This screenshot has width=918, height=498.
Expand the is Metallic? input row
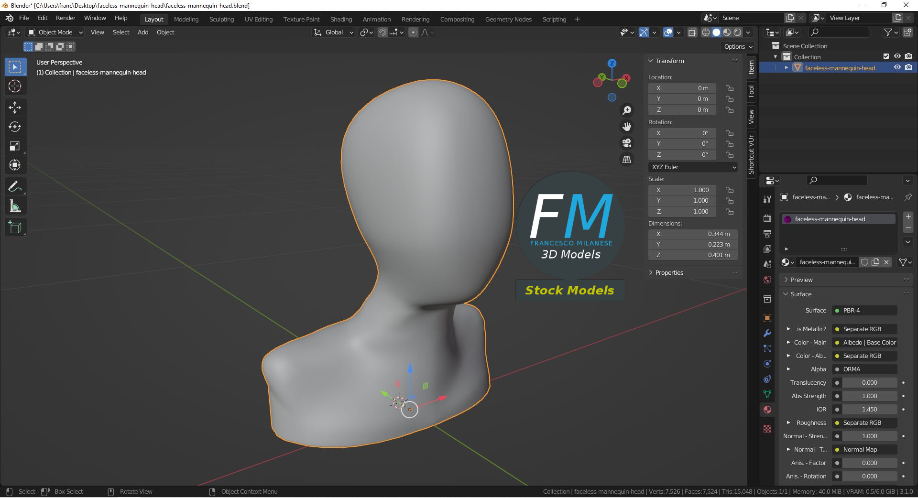point(788,329)
